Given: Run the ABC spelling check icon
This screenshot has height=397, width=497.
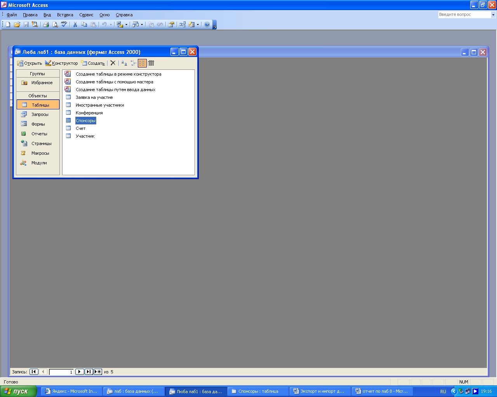Looking at the screenshot, I should pos(64,24).
